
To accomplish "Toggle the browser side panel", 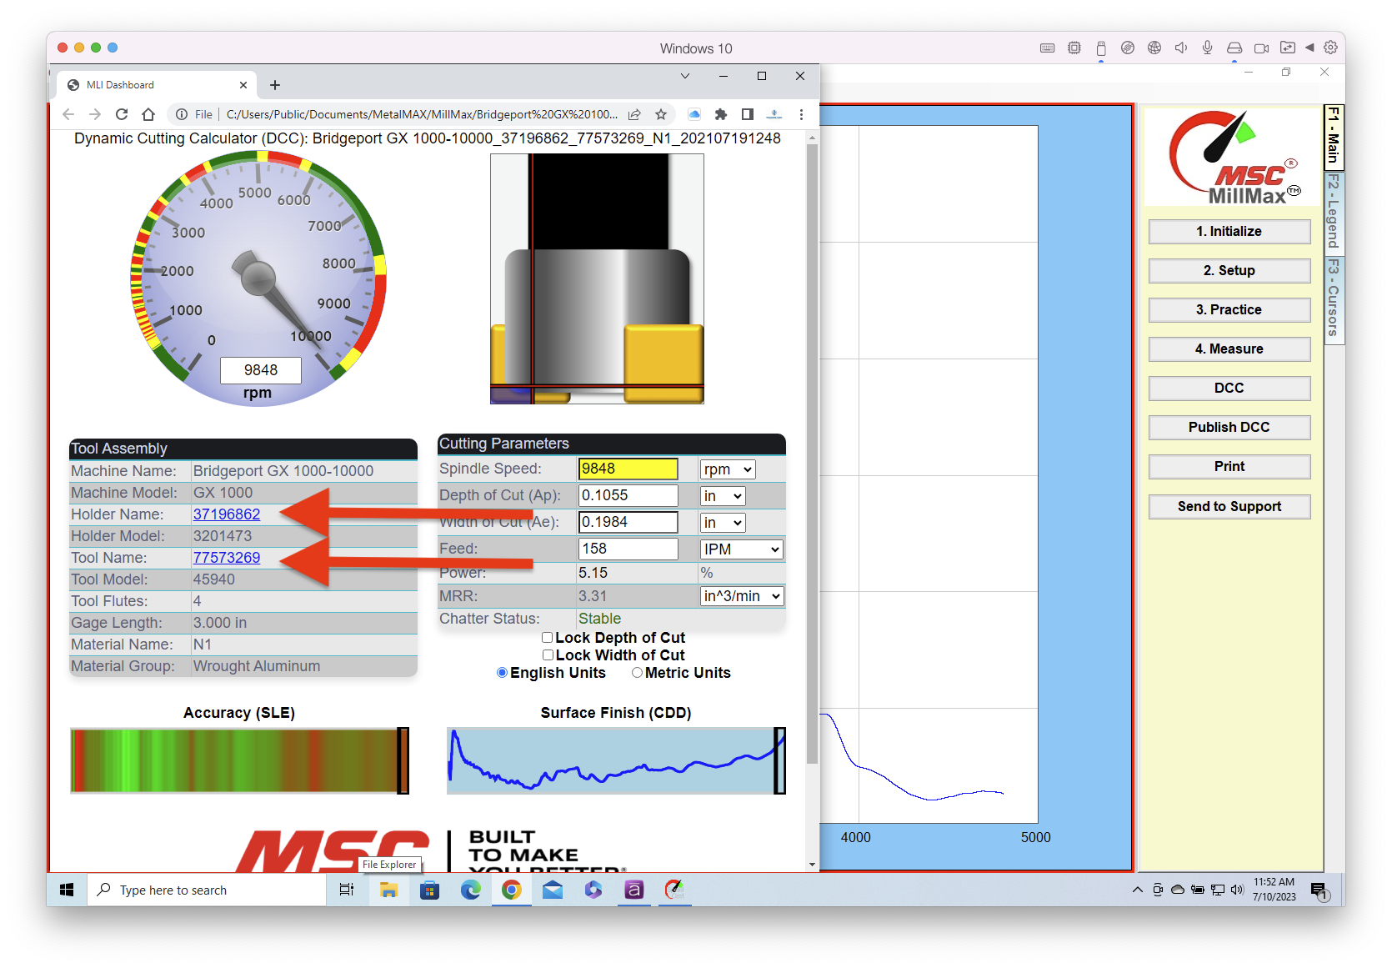I will pyautogui.click(x=748, y=114).
